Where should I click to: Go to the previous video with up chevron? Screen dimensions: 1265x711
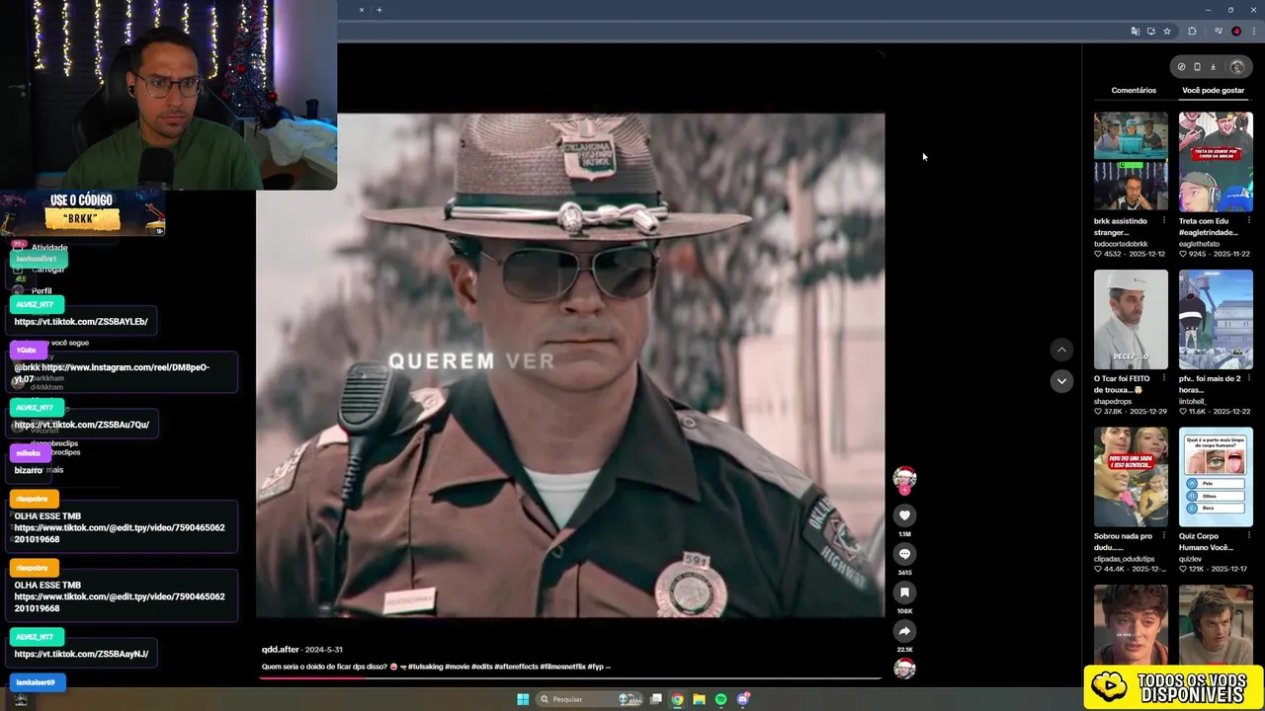click(1061, 350)
